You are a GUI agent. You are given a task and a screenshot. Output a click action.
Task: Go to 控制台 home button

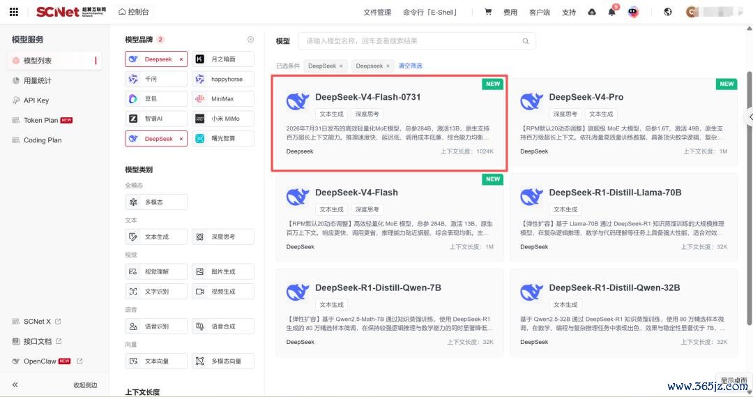pyautogui.click(x=134, y=12)
